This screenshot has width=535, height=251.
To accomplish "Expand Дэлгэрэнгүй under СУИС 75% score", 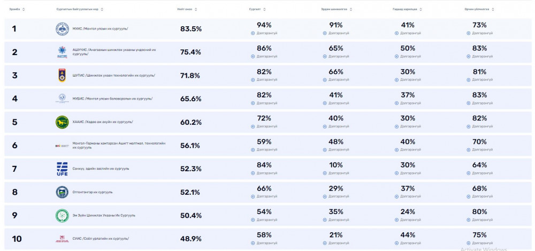I will pos(480,243).
